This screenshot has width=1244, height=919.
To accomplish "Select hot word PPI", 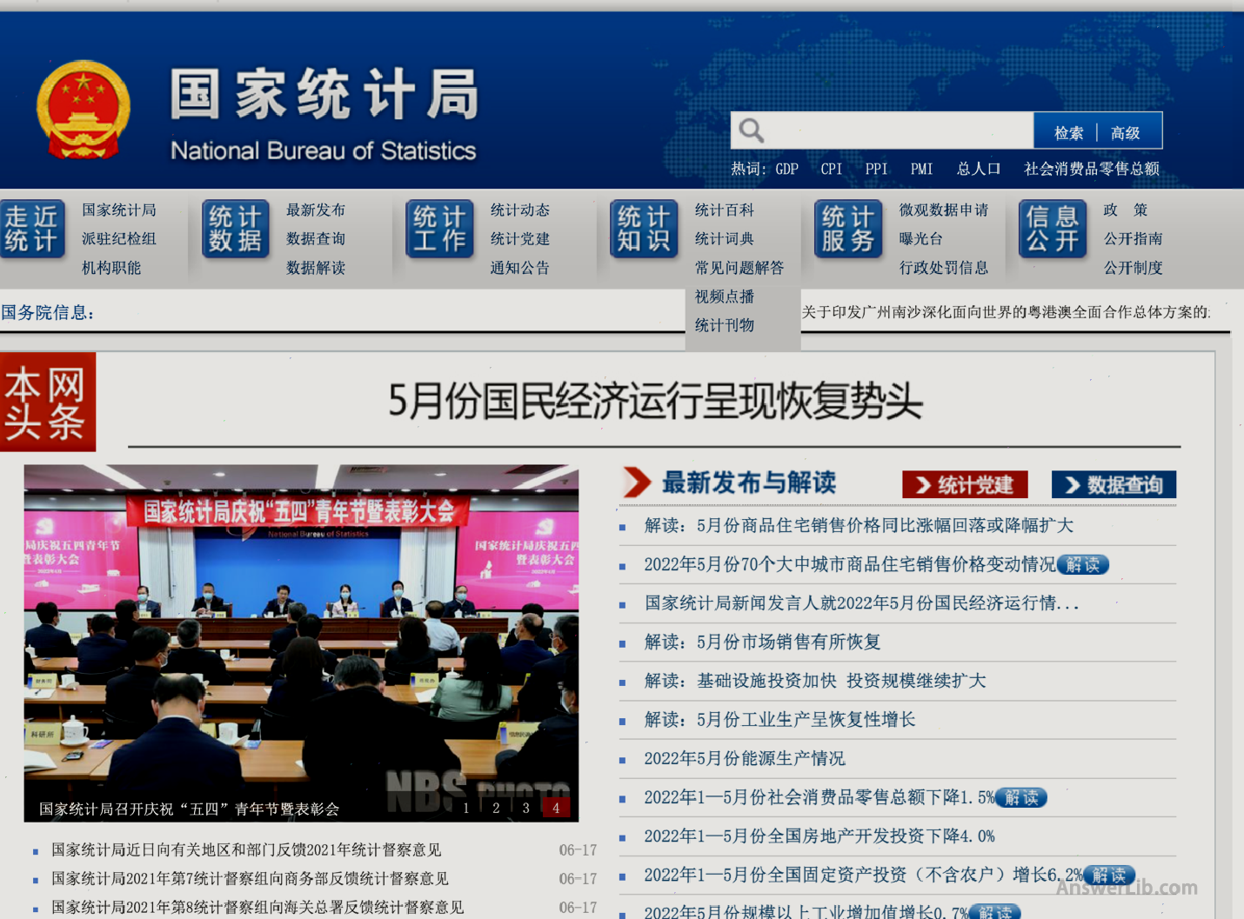I will [877, 169].
